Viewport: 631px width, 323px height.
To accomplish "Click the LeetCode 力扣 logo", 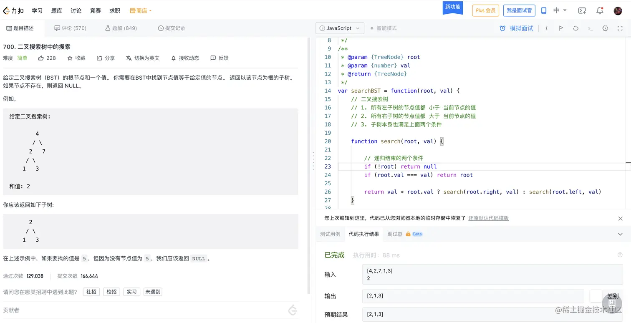I will click(x=13, y=10).
